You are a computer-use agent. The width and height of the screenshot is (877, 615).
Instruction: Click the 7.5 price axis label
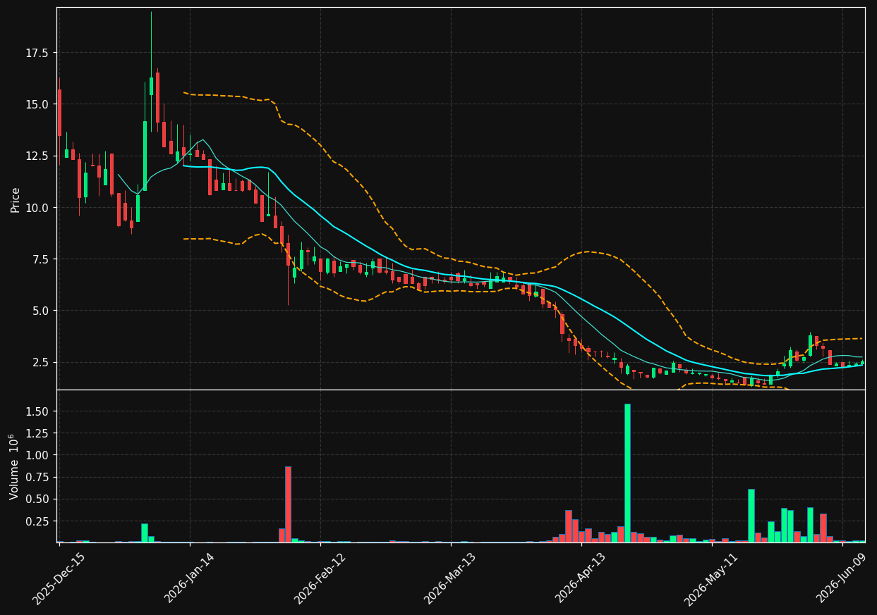(x=40, y=259)
